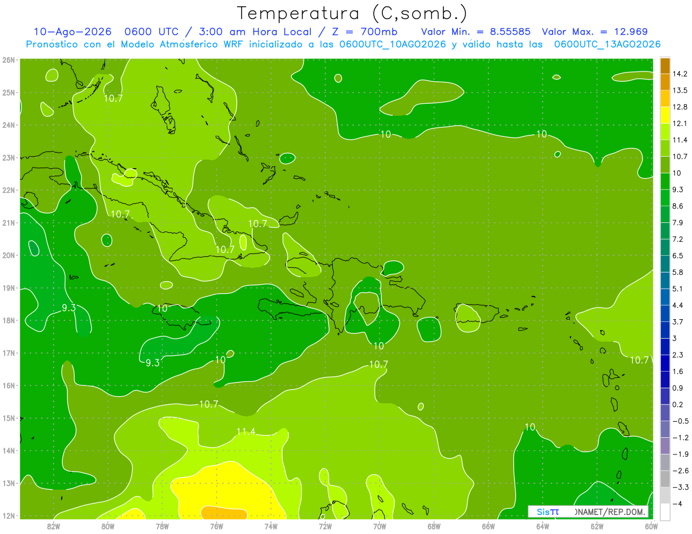Pick the lime legend swatch between 11.4 and 12.1
Image resolution: width=692 pixels, height=534 pixels.
665,131
